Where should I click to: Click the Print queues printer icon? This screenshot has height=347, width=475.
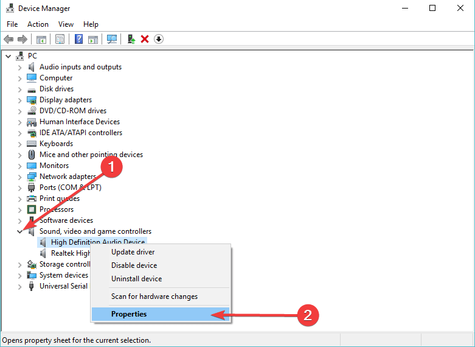32,198
